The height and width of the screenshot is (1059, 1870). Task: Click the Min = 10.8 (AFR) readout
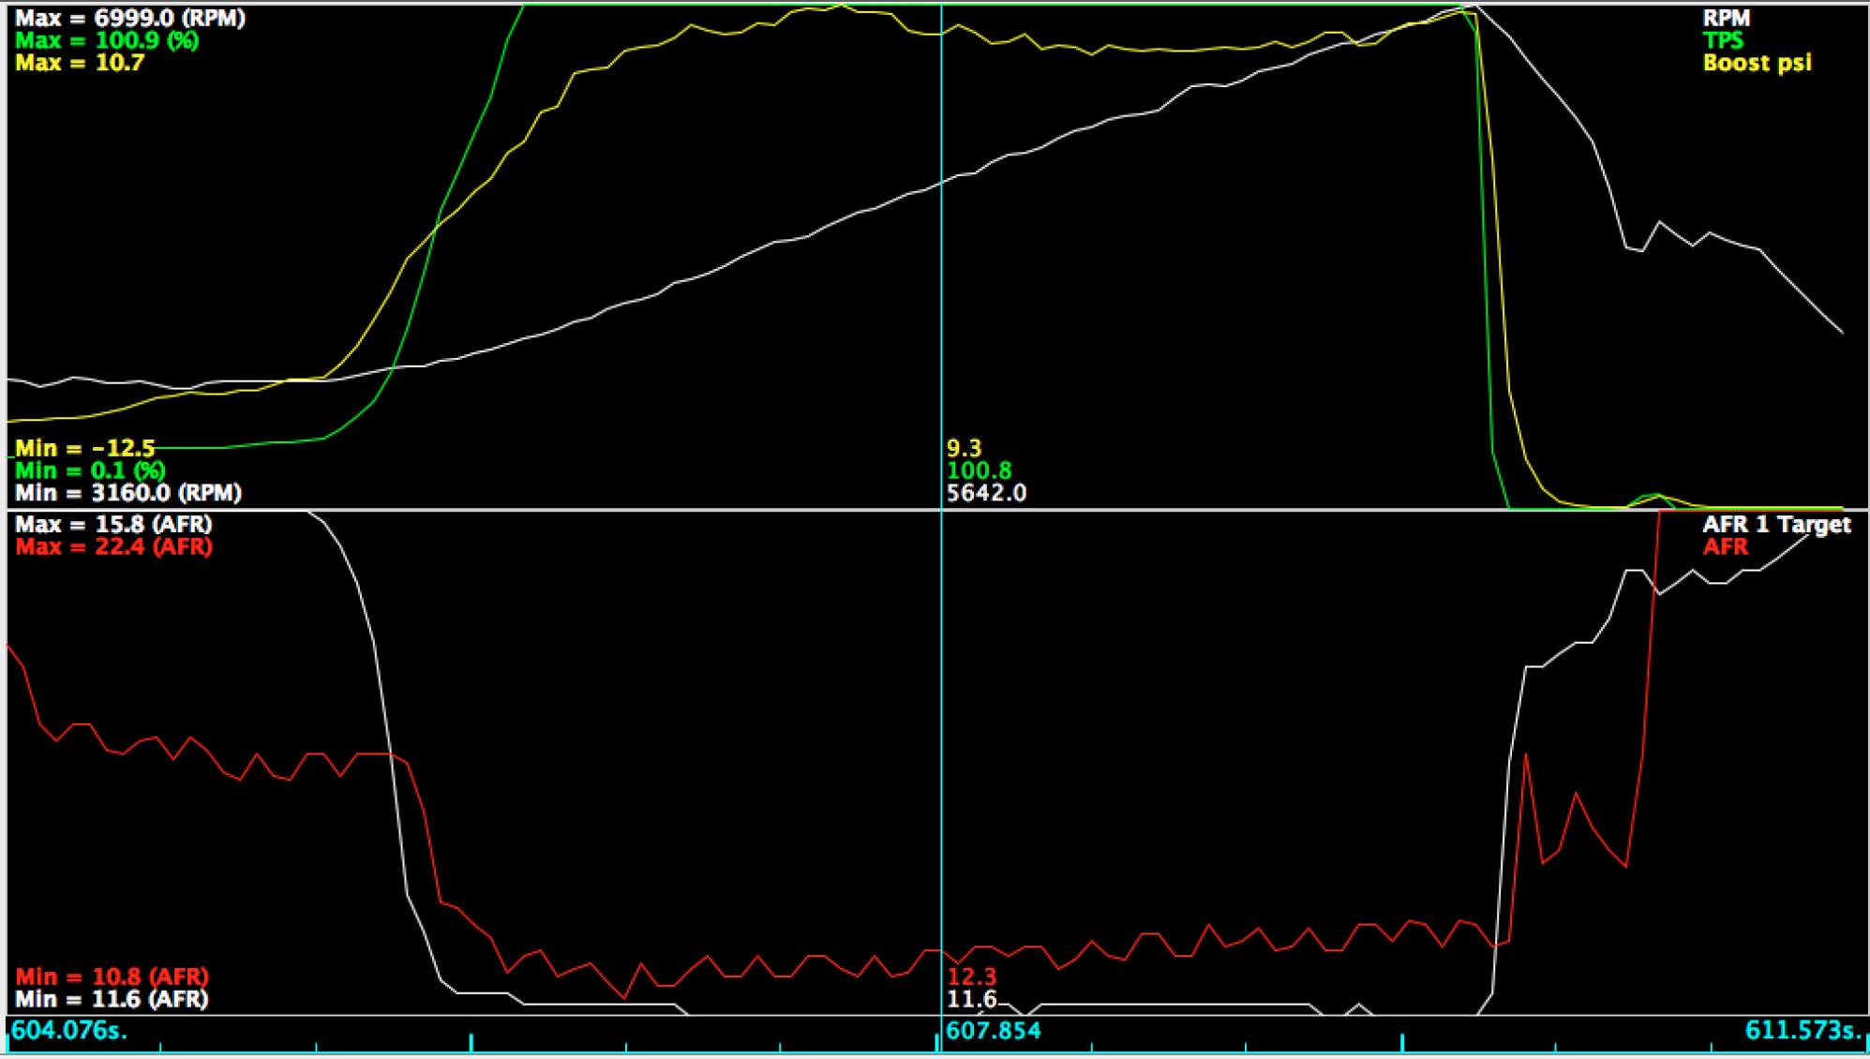click(112, 977)
